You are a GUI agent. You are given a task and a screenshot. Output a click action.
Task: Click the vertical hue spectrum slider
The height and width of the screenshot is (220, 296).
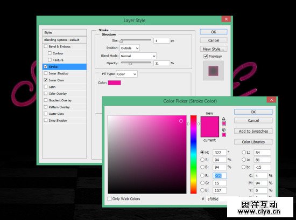[193, 154]
